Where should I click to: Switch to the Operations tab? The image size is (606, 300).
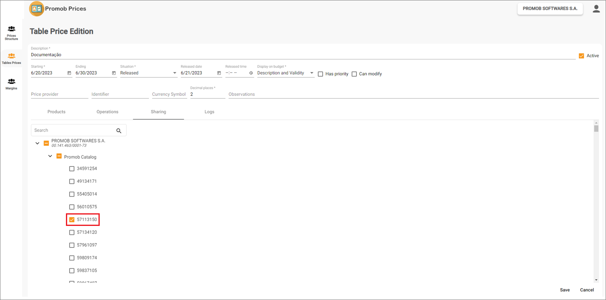click(x=107, y=112)
